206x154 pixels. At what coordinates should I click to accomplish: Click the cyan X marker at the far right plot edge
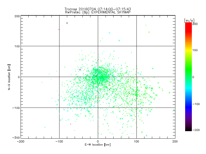(174, 110)
